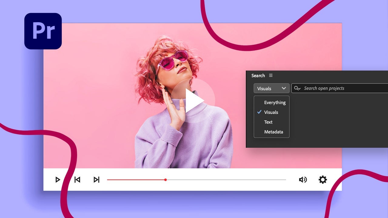
Task: Select Everything in the search filter list
Action: pos(275,102)
